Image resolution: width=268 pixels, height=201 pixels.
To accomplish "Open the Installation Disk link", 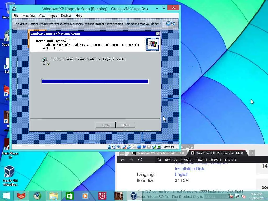I will point(189,169).
